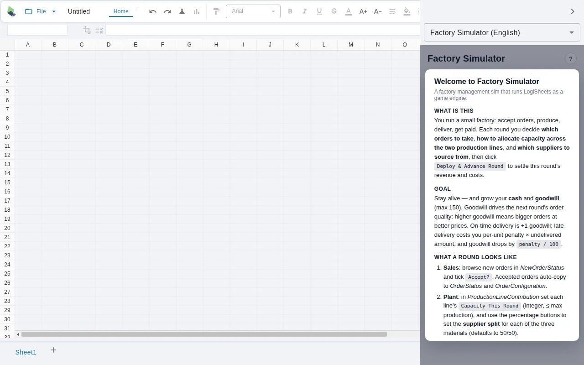The image size is (584, 365).
Task: Open the File menu
Action: point(41,11)
